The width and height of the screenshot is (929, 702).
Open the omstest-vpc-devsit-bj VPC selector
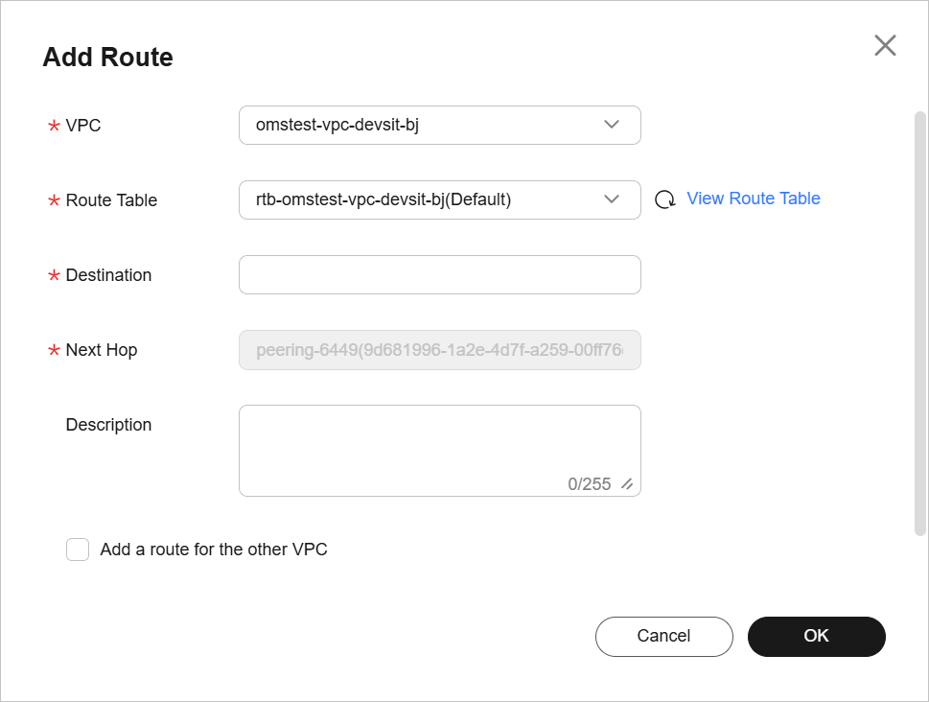click(x=422, y=125)
